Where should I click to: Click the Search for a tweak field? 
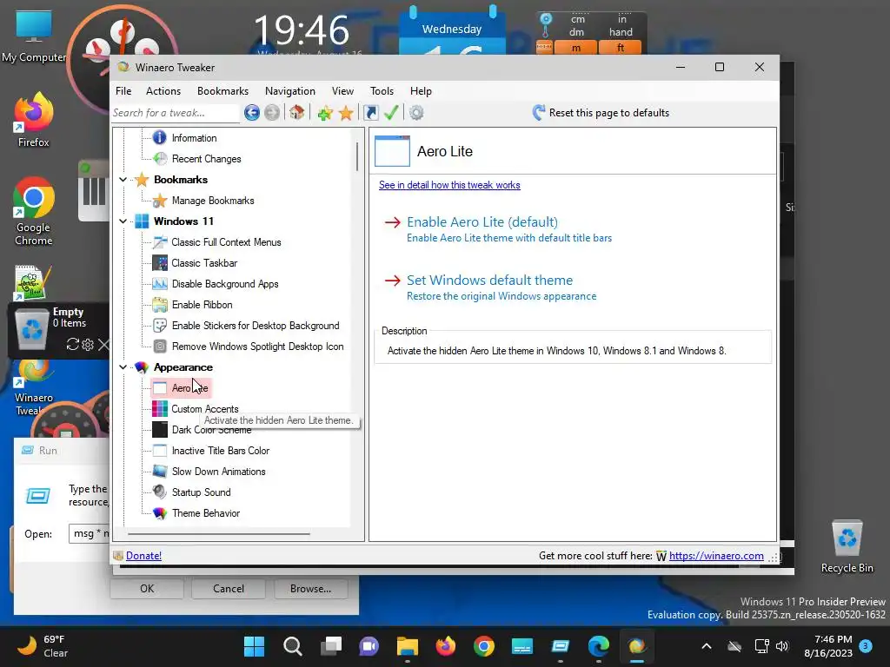pos(176,113)
